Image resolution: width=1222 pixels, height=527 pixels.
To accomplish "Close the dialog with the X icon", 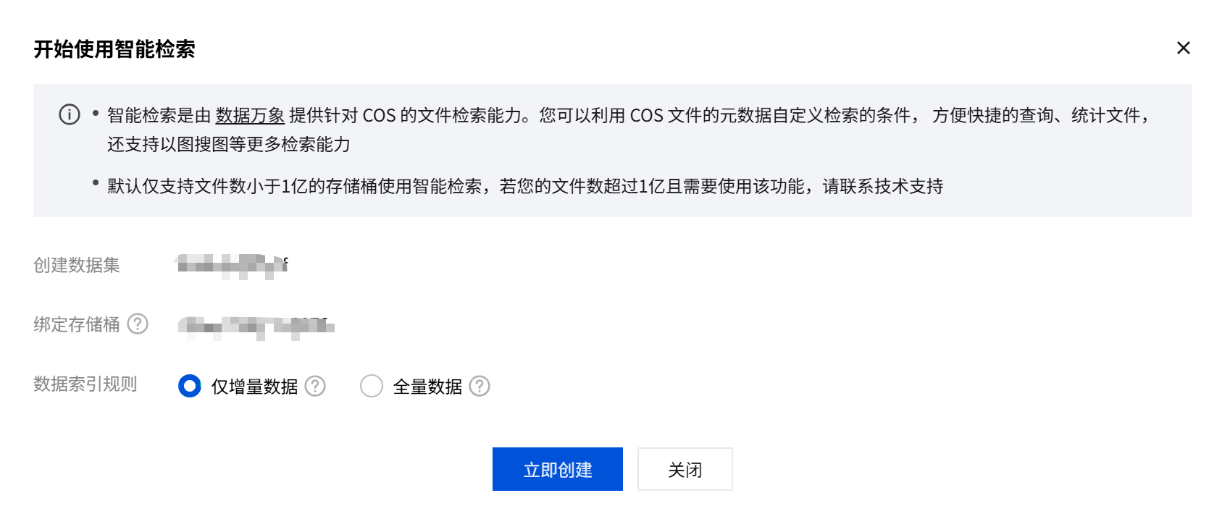I will tap(1184, 48).
